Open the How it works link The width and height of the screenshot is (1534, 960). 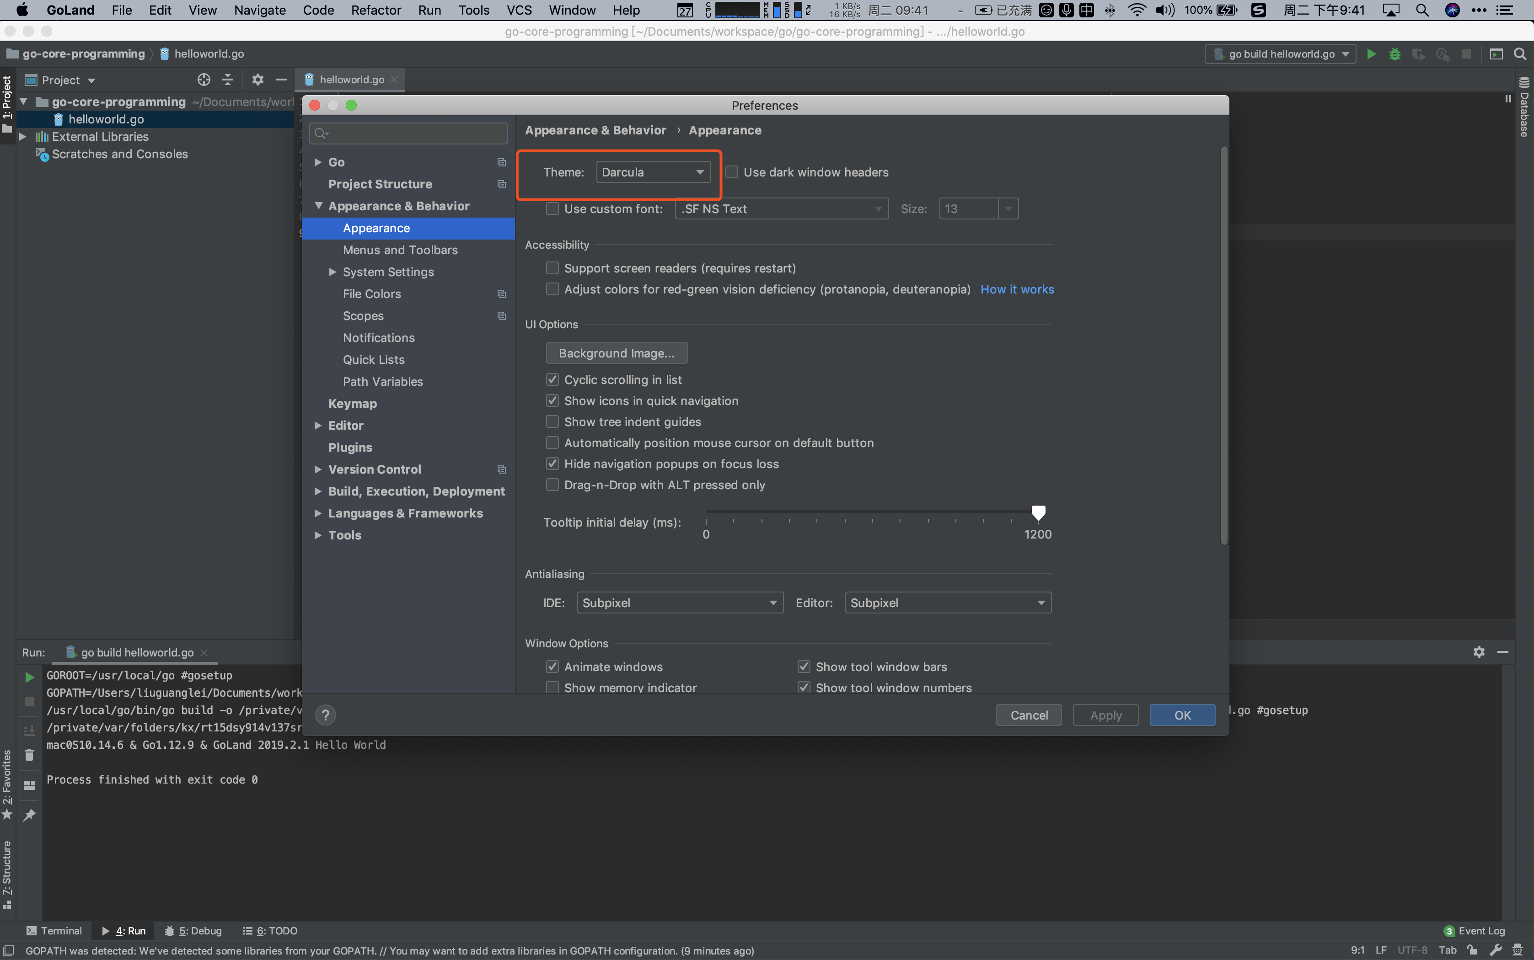1017,289
